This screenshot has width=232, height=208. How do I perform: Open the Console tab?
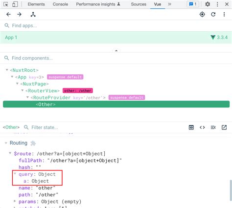tap(60, 4)
